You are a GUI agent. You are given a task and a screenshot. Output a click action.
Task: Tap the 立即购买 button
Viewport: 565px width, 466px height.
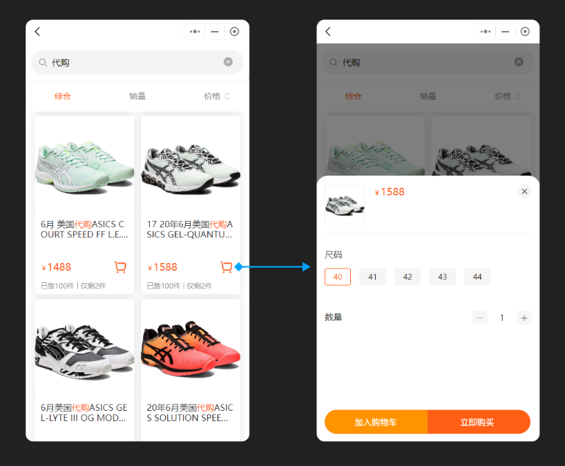(x=479, y=422)
